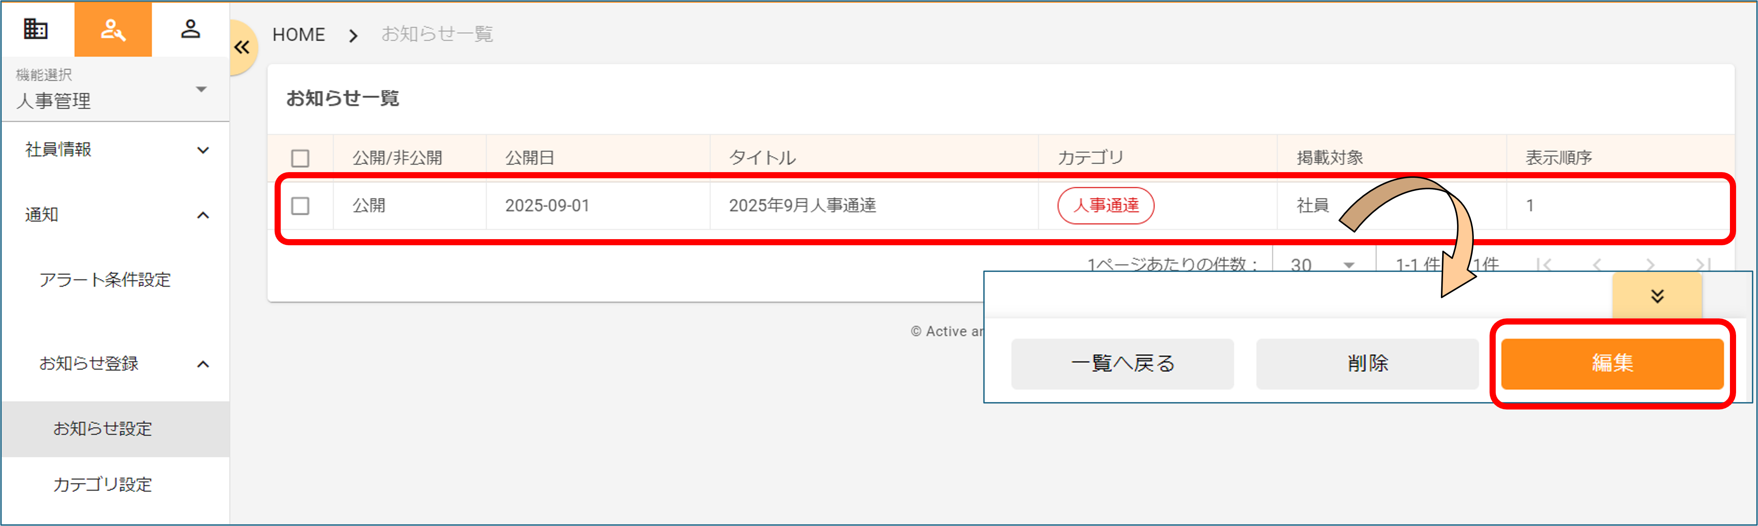Go to the next page with the arrow icon
The height and width of the screenshot is (526, 1758).
1651,265
